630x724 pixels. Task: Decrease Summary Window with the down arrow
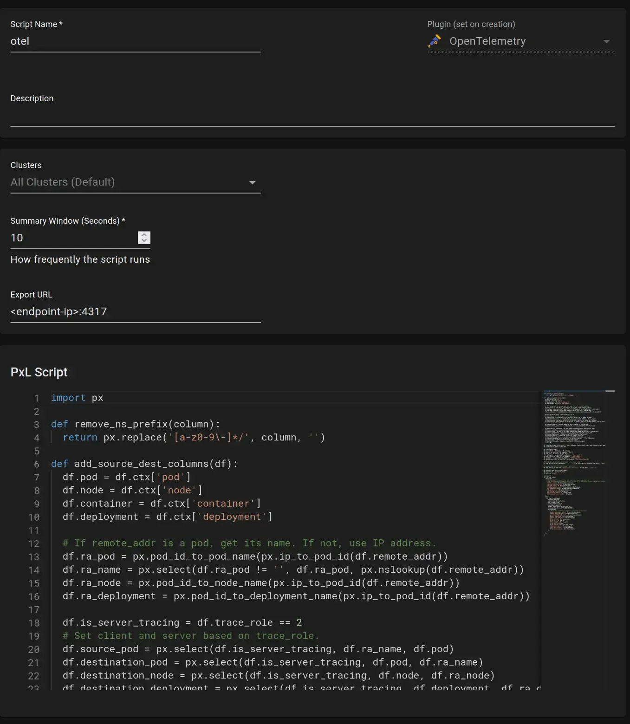(144, 240)
